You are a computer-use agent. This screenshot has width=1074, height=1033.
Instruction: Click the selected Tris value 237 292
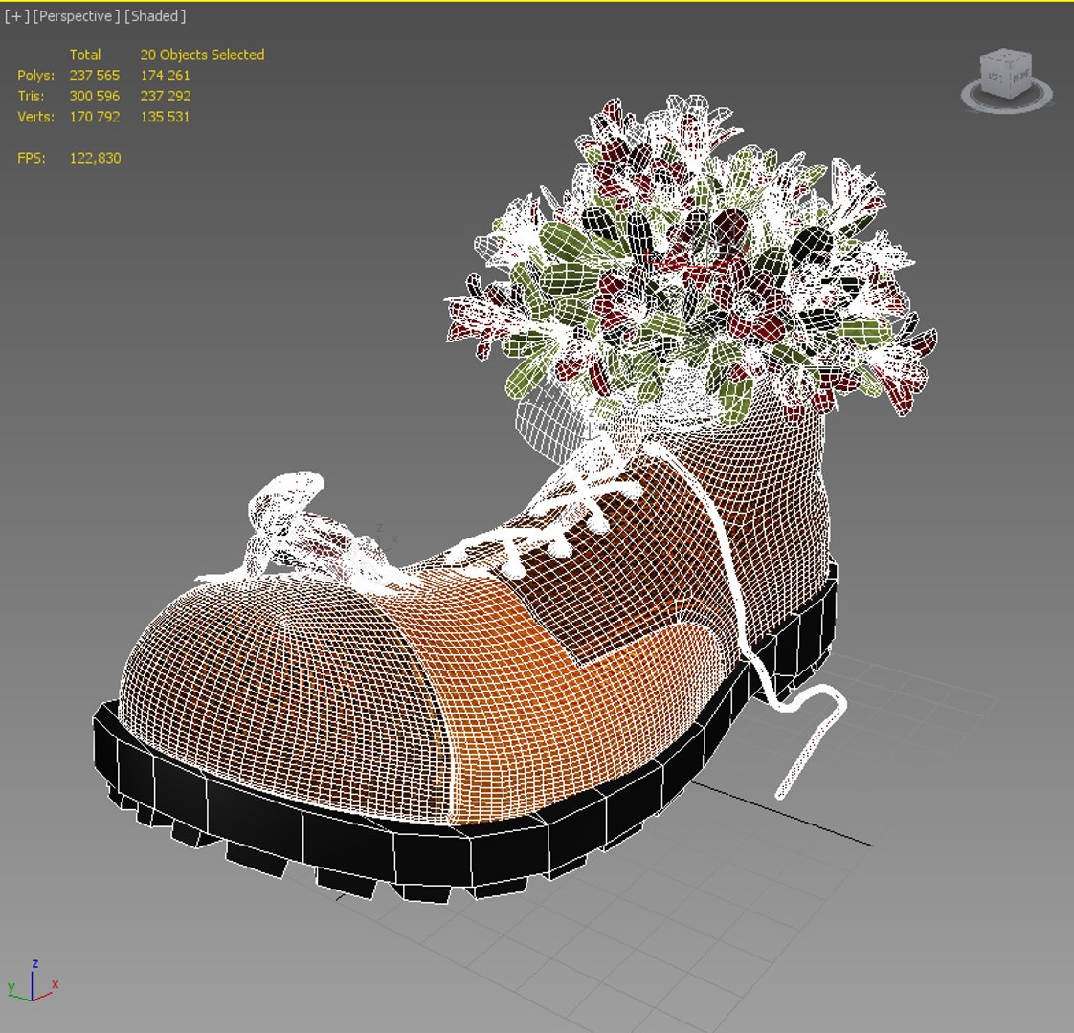(x=166, y=96)
